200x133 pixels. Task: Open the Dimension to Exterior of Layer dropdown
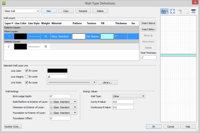pos(63,107)
